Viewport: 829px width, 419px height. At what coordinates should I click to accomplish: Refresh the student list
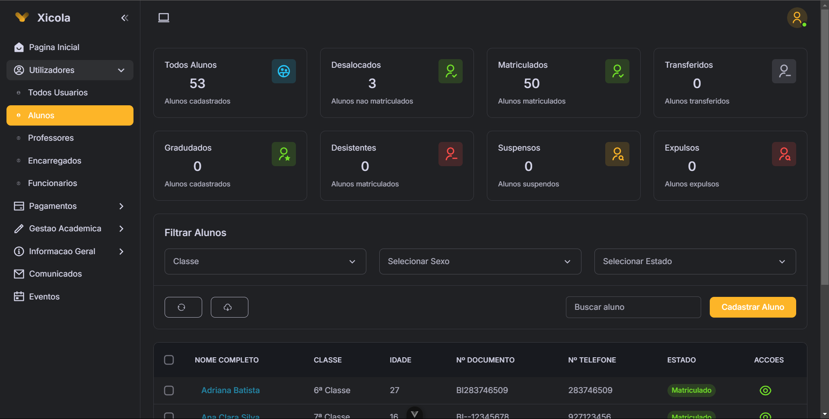(x=183, y=307)
